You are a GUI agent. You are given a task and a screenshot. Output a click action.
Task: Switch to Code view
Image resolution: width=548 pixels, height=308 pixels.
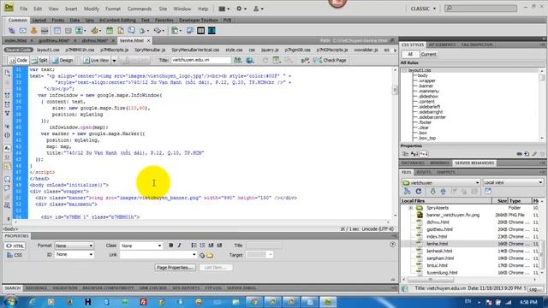[18, 60]
